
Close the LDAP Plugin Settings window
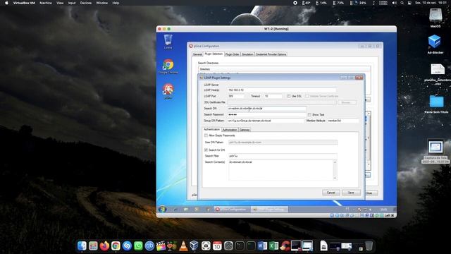(359, 78)
